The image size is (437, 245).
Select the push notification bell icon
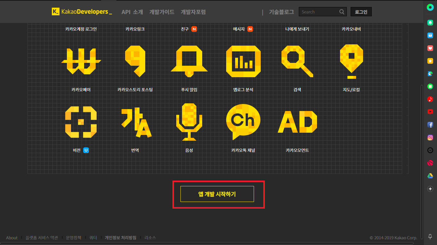(189, 61)
